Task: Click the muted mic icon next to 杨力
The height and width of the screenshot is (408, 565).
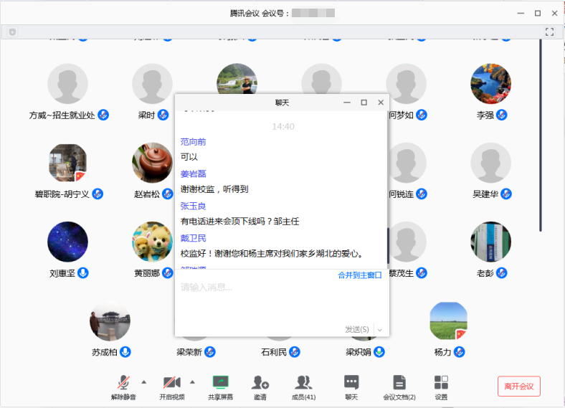Action: (x=460, y=352)
